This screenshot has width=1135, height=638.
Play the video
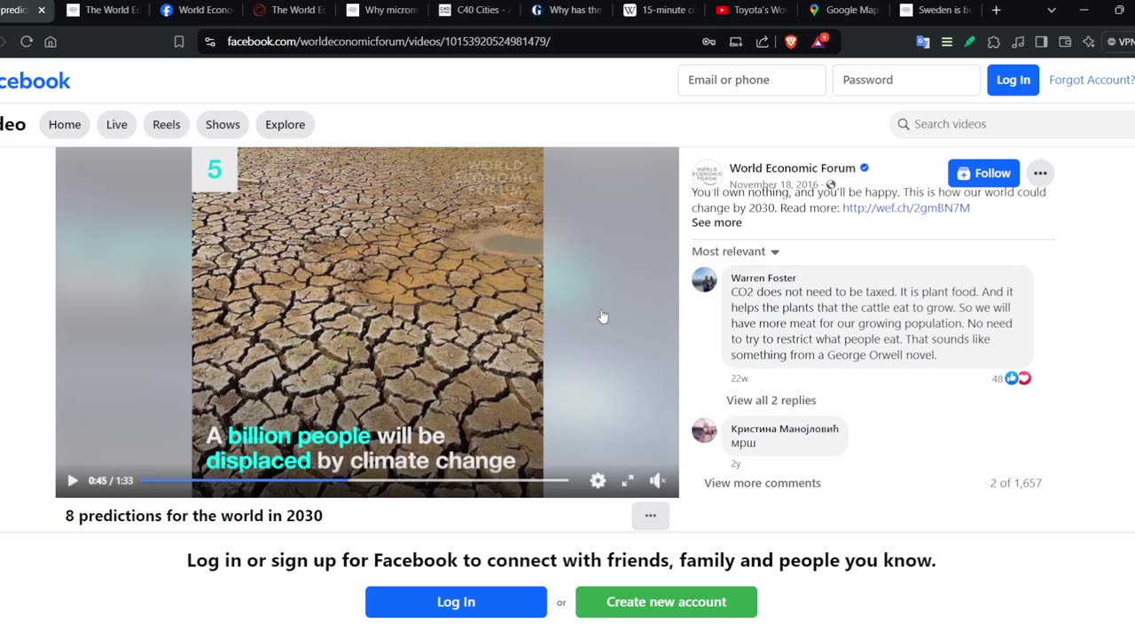click(72, 480)
